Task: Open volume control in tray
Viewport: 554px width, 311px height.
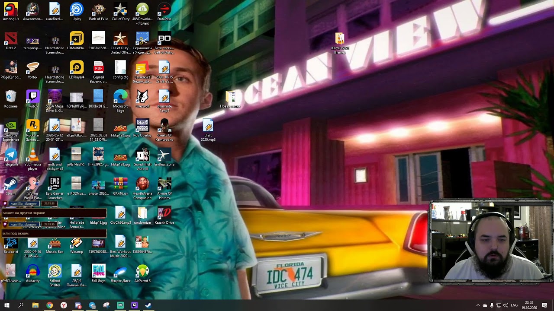Action: pyautogui.click(x=506, y=305)
